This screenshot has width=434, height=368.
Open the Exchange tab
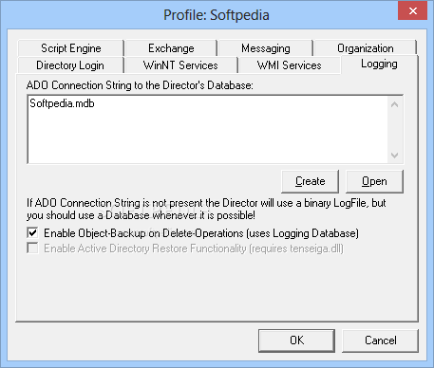pos(171,48)
